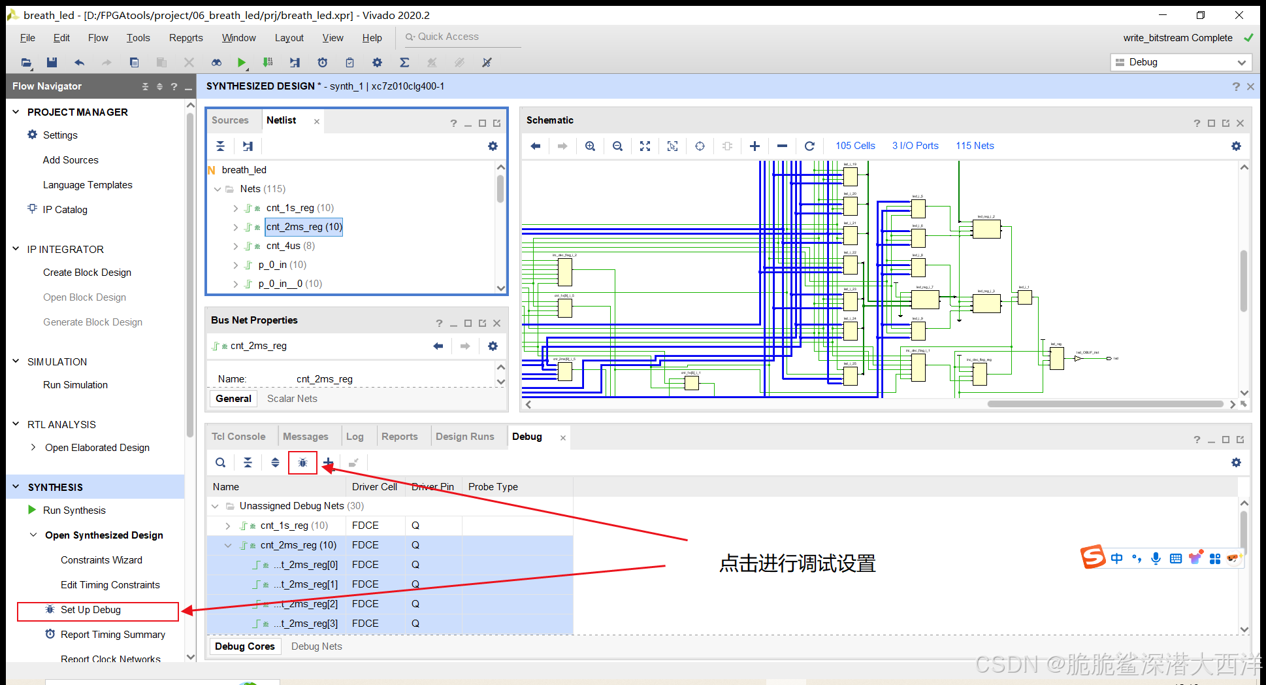The width and height of the screenshot is (1266, 685).
Task: Click the Set Up Debug bug icon in Debug panel
Action: click(302, 463)
